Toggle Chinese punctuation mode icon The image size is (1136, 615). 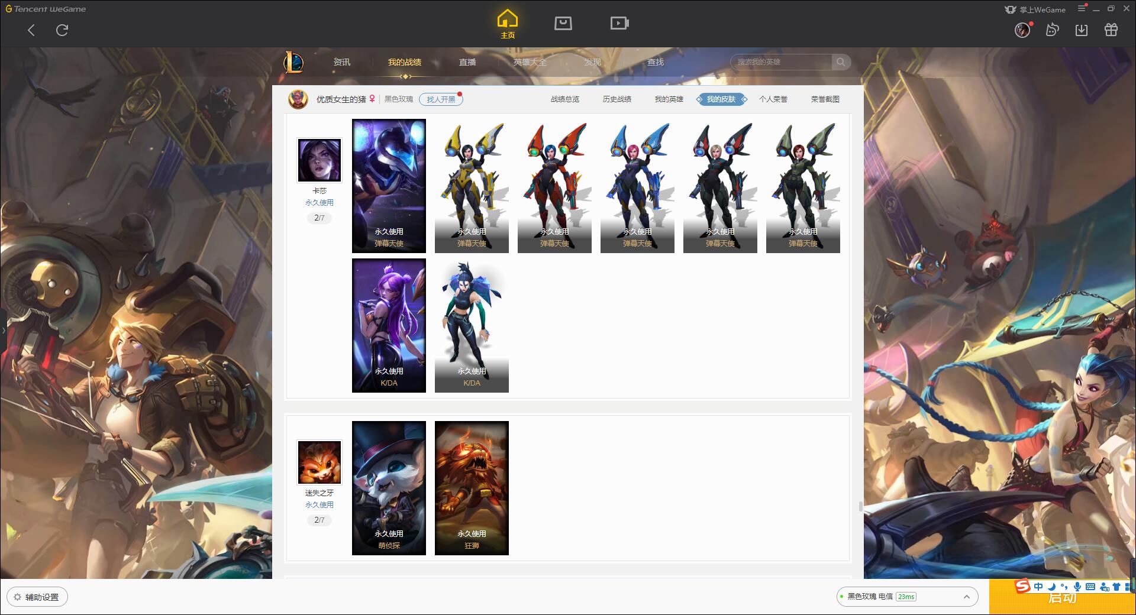pos(1064,587)
